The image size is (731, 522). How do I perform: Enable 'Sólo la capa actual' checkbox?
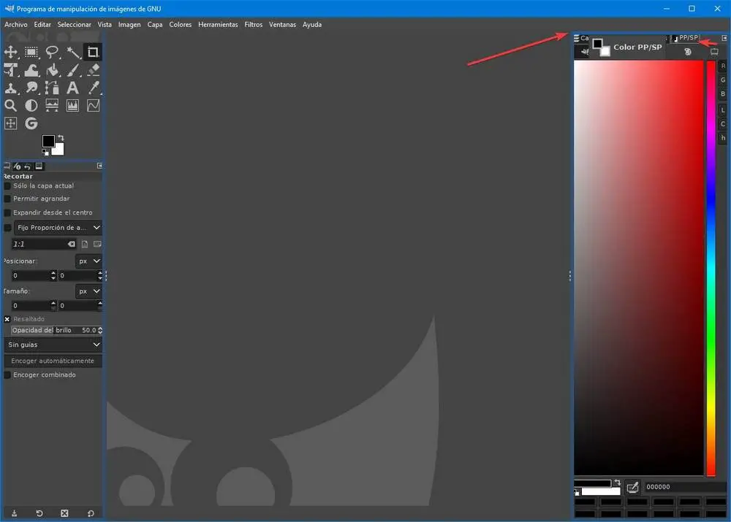pyautogui.click(x=7, y=185)
